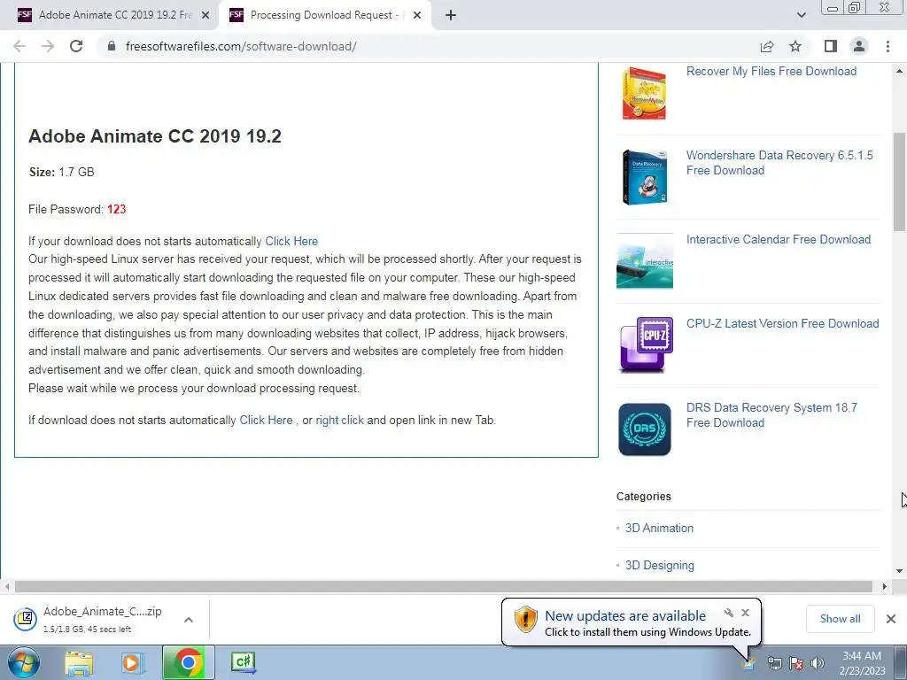Image resolution: width=907 pixels, height=680 pixels.
Task: Open the Windows Start menu
Action: pos(23,662)
